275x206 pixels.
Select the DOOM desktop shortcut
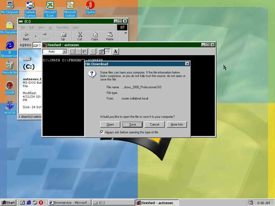point(10,88)
